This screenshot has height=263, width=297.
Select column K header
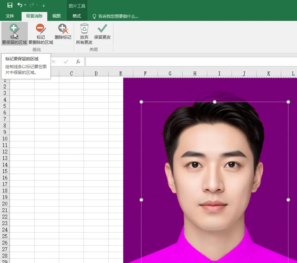click(x=269, y=74)
